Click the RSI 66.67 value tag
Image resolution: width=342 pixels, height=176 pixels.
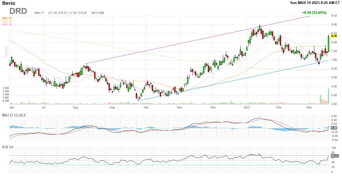tap(335, 156)
